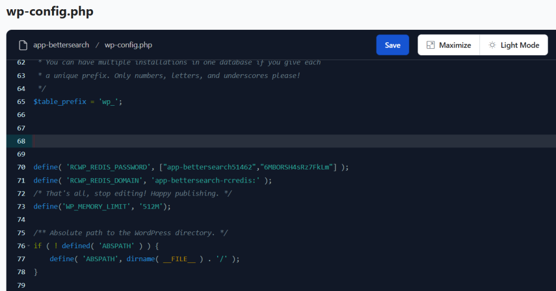Click the dirname( __FILE__ ) code line
The image size is (556, 291).
(144, 259)
